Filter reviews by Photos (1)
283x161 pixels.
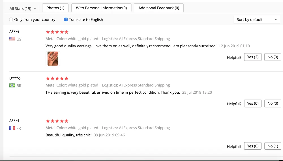point(55,8)
